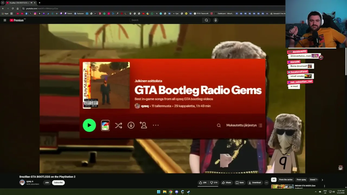This screenshot has height=195, width=347.
Task: Open the browser home page icon
Action: pos(18,8)
